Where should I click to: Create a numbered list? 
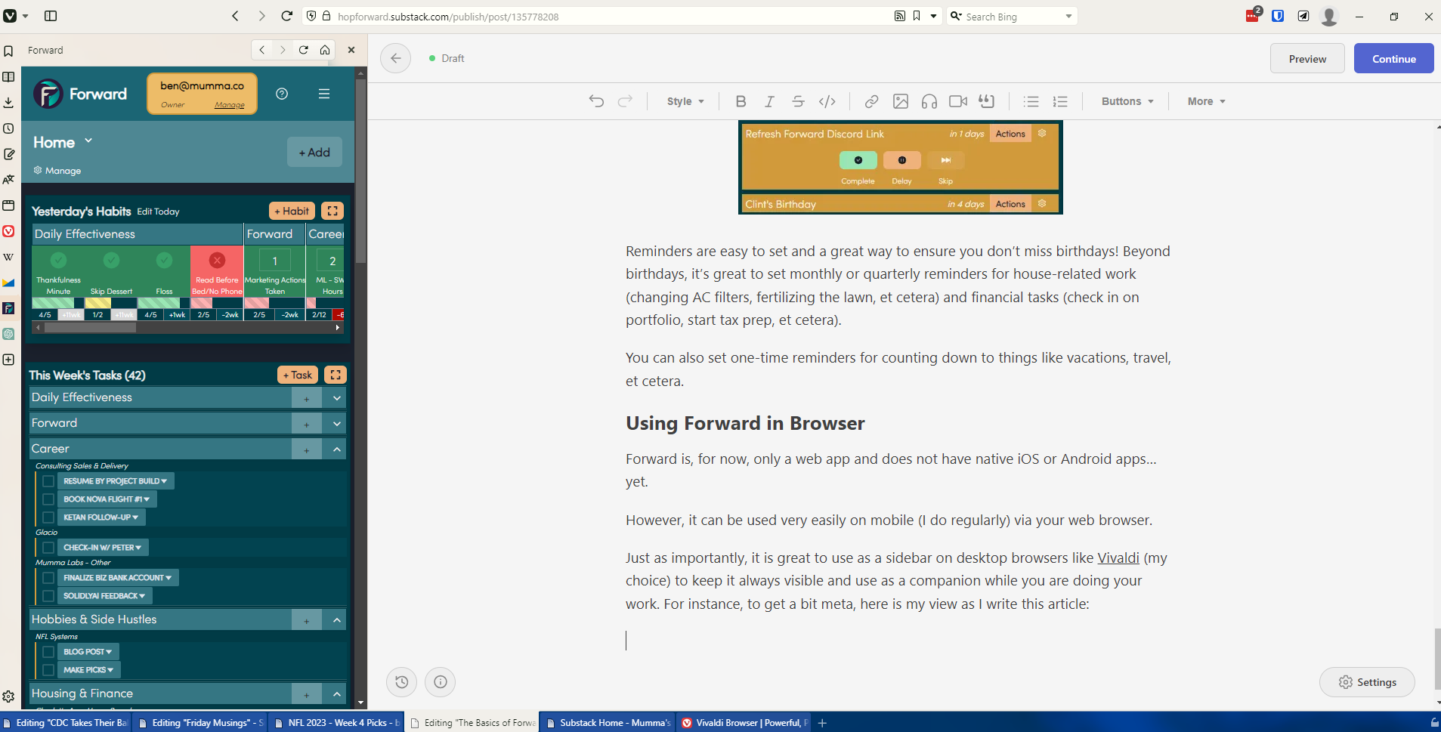coord(1060,101)
